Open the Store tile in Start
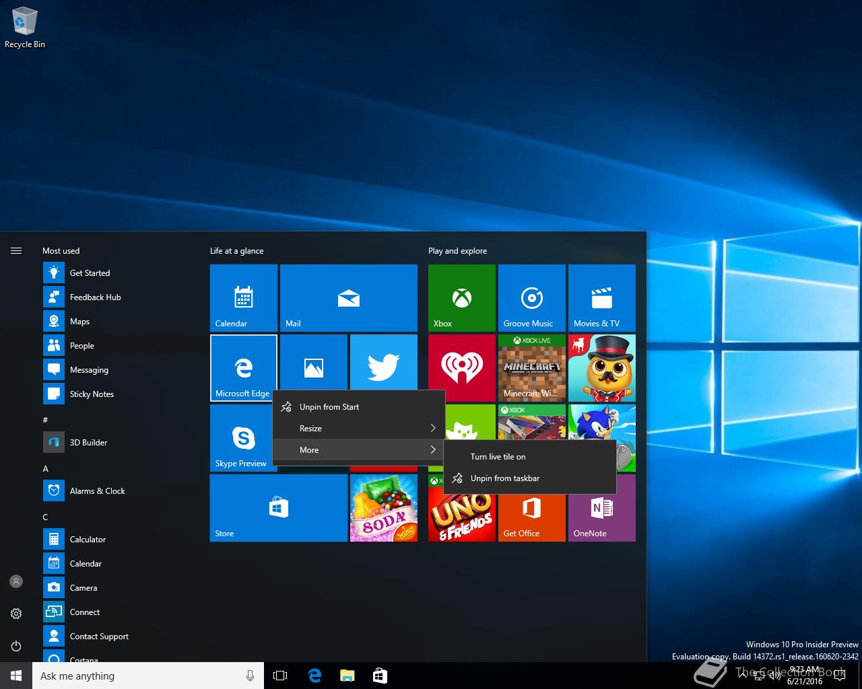Screen dimensions: 862x689 click(x=278, y=507)
